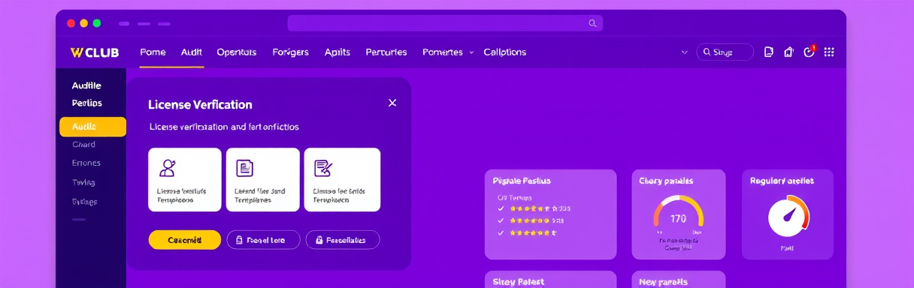914x288 pixels.
Task: Focus the Strge search field
Action: 725,52
